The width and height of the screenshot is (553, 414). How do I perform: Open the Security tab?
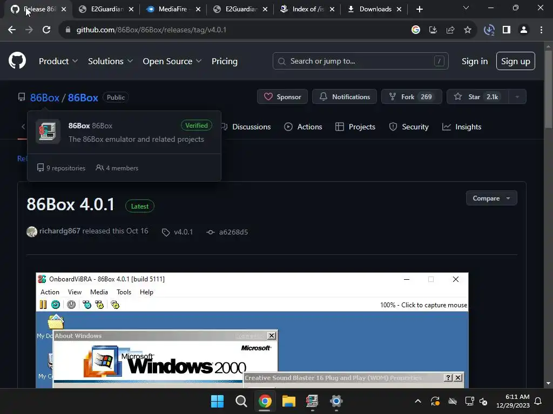coord(409,127)
